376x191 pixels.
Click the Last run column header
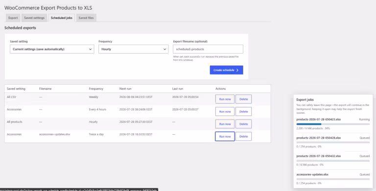pos(177,89)
